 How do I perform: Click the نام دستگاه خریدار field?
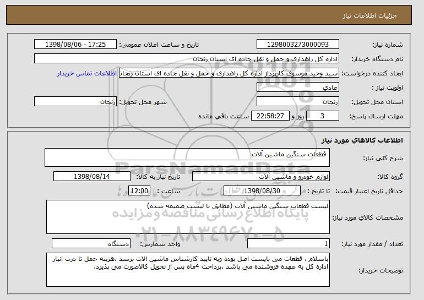187,59
